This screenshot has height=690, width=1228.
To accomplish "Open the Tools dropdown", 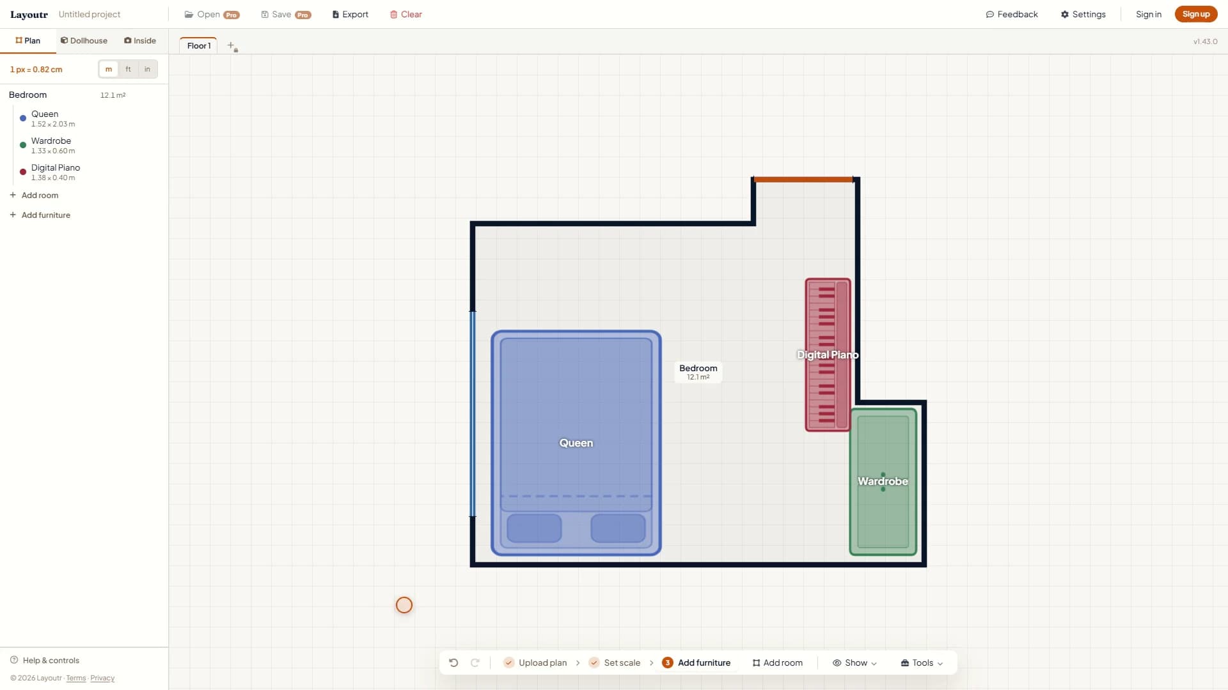I will pyautogui.click(x=922, y=663).
